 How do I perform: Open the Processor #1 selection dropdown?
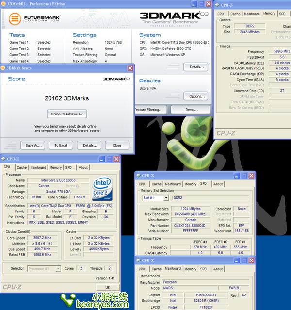pos(58,268)
